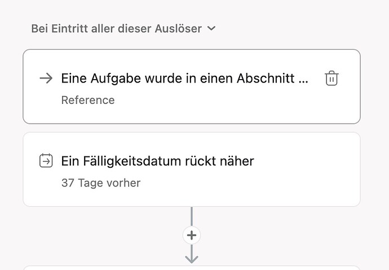Expand the chevron next to 'Bei Eintritt aller dieser Auslöser'
Screen dimensions: 389x270
tap(211, 28)
